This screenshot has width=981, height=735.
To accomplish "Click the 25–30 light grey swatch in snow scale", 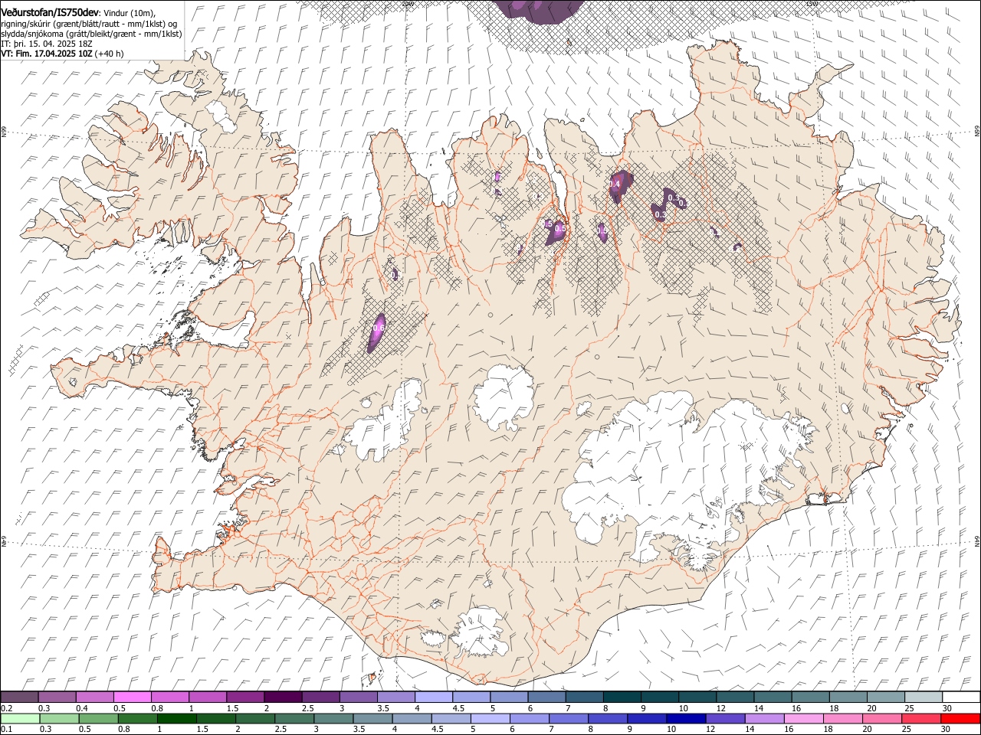I will 923,697.
